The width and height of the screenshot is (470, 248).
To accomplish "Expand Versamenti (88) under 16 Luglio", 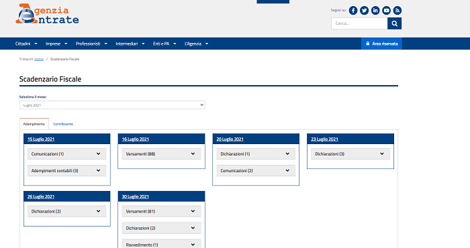I will pos(161,153).
